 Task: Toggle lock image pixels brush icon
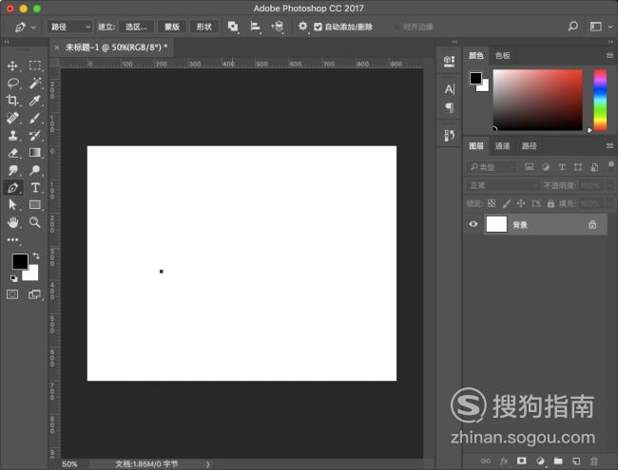[x=507, y=203]
